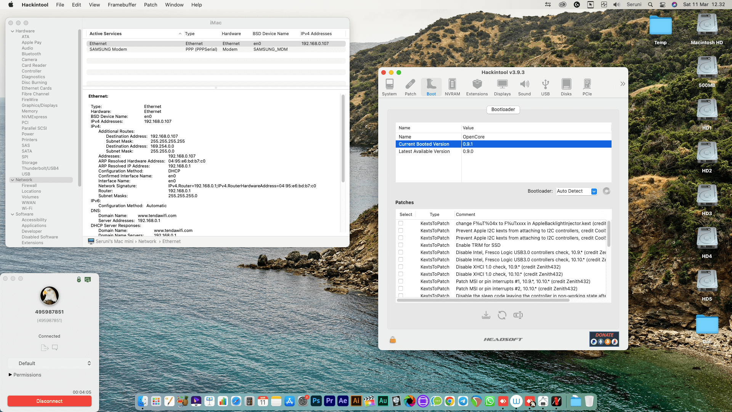Open the Extensions section in Hackintool
This screenshot has width=732, height=412.
(477, 87)
